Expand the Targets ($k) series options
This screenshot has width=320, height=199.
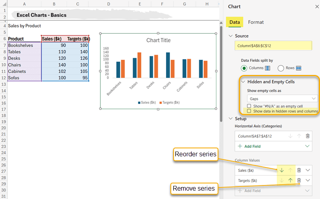(x=308, y=180)
